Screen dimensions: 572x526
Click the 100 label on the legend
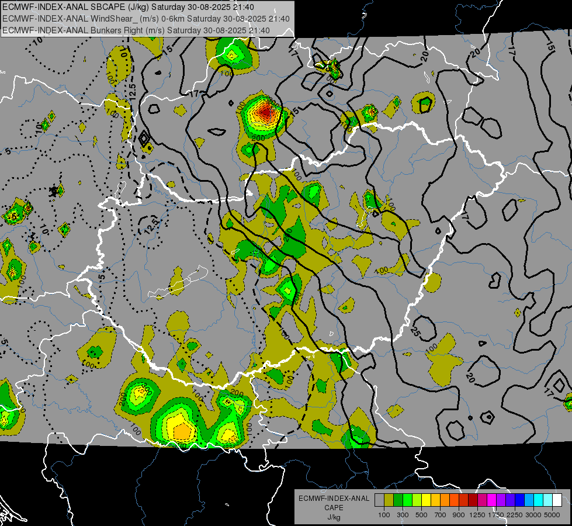click(384, 515)
